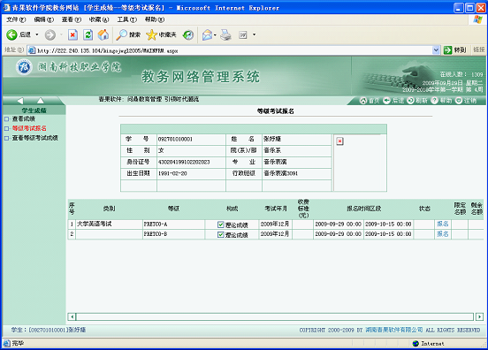Click the Edit page icon
Screen dimensions: 488x350
[x=243, y=34]
